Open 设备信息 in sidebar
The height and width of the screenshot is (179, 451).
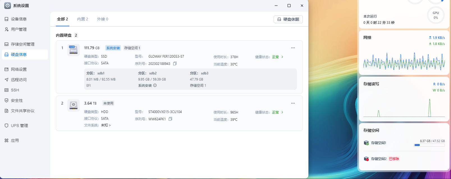[25, 19]
